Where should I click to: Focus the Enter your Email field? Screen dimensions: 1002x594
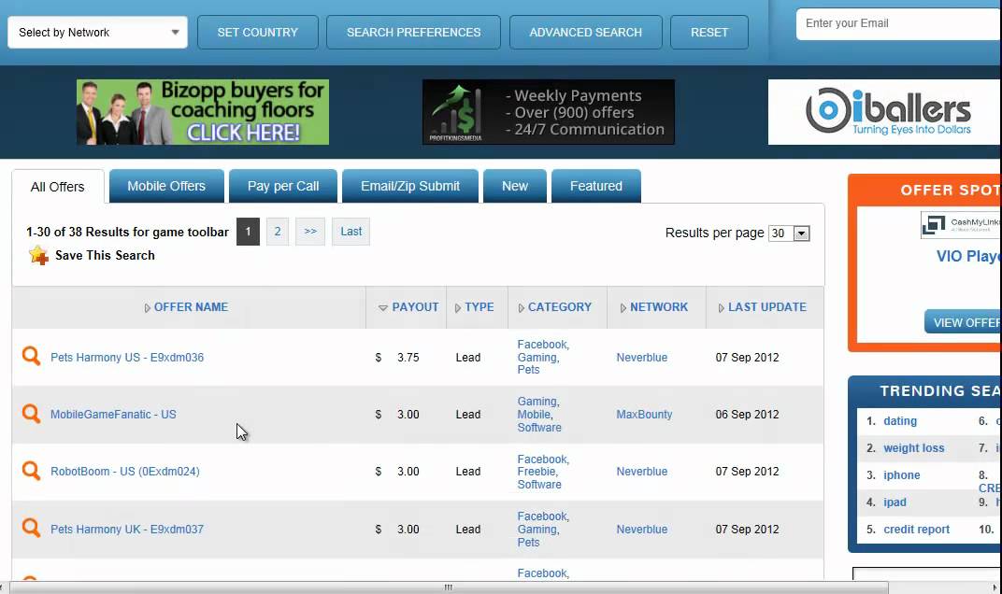click(x=898, y=23)
